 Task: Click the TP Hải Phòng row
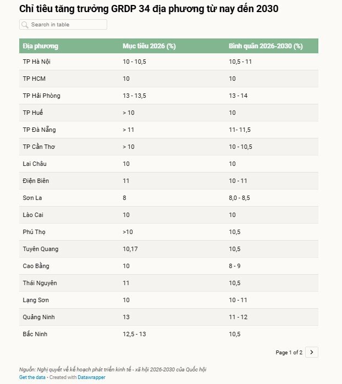pos(168,96)
